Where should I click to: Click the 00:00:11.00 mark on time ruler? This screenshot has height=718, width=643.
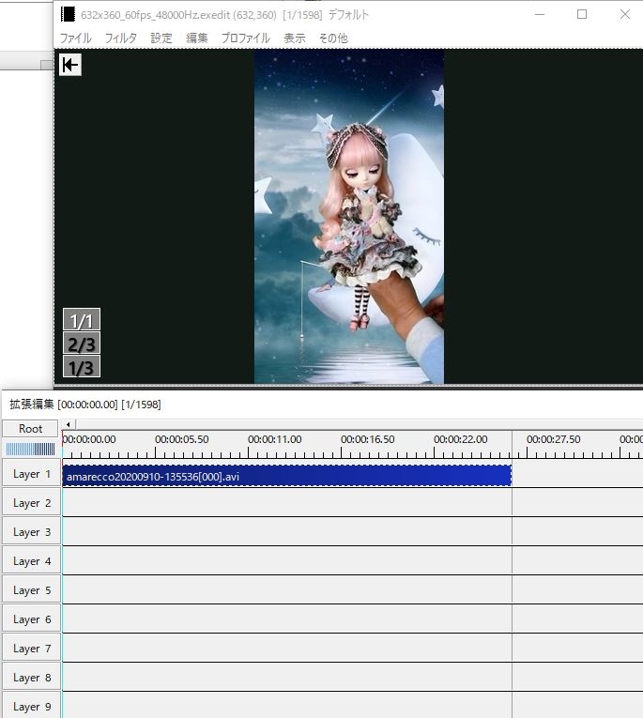274,439
